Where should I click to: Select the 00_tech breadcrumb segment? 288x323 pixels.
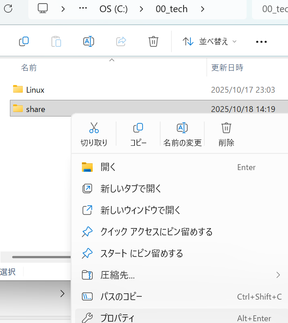(x=171, y=9)
